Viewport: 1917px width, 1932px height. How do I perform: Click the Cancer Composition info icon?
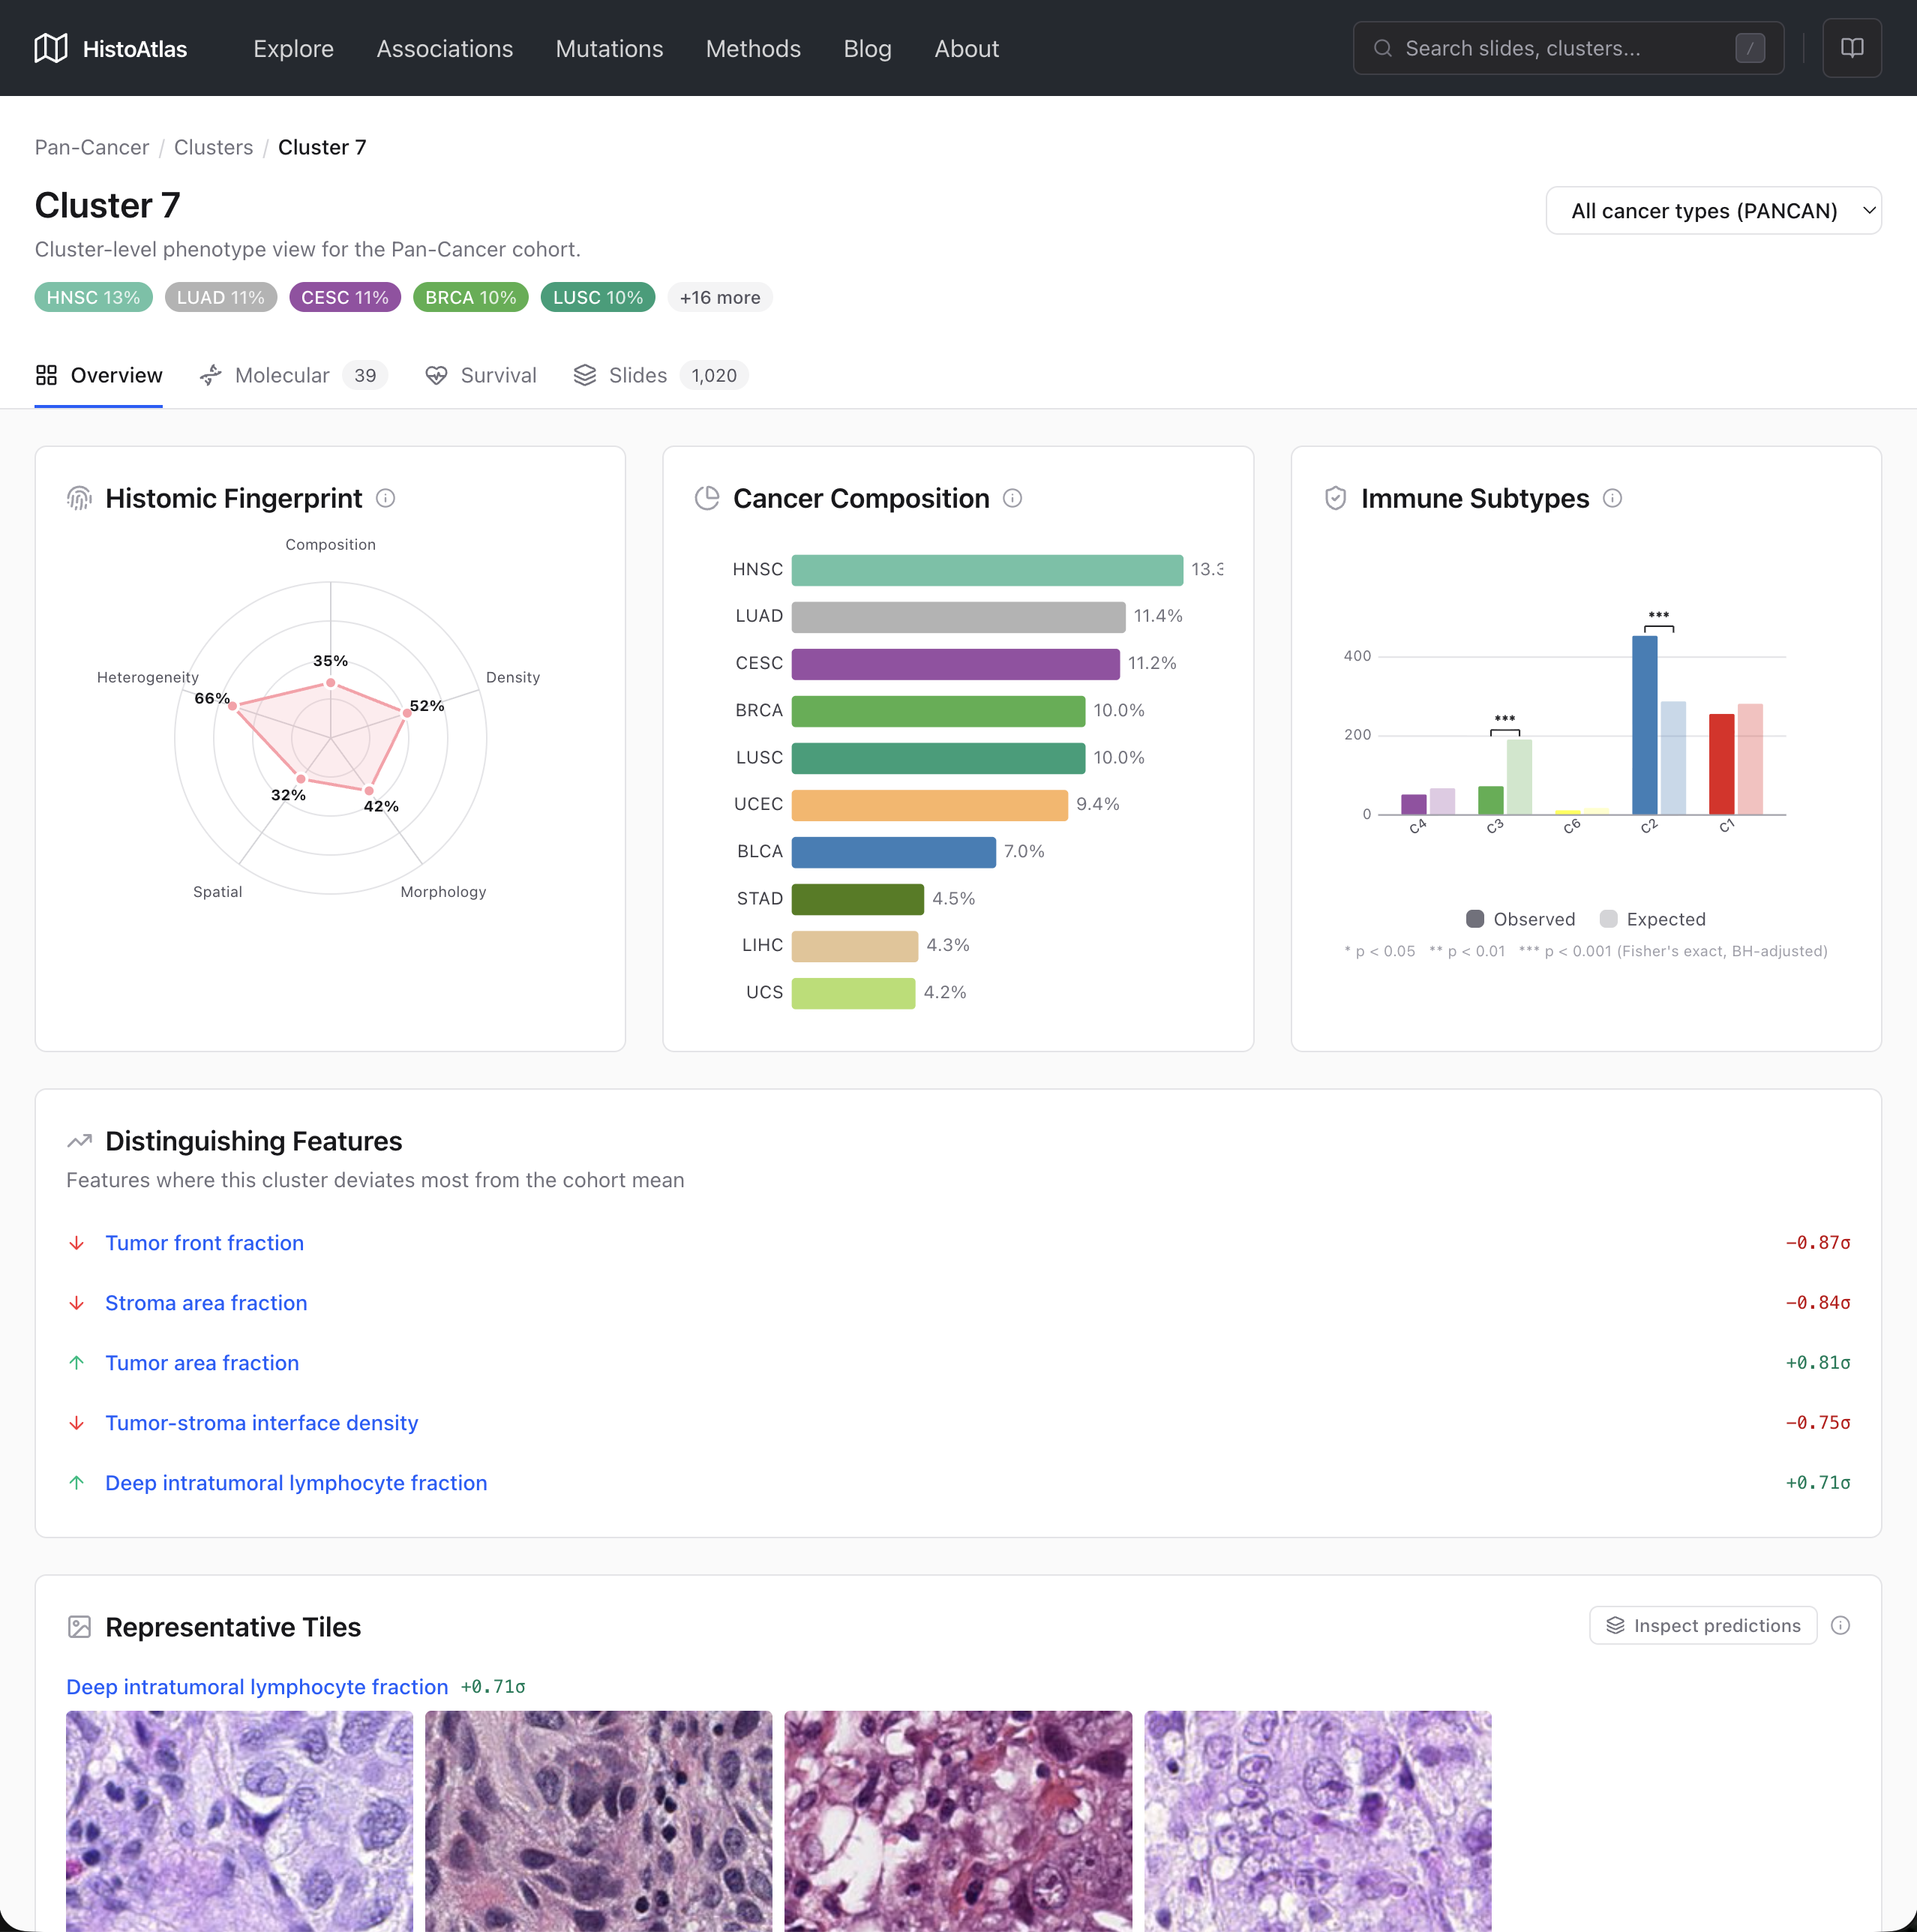pos(1012,498)
